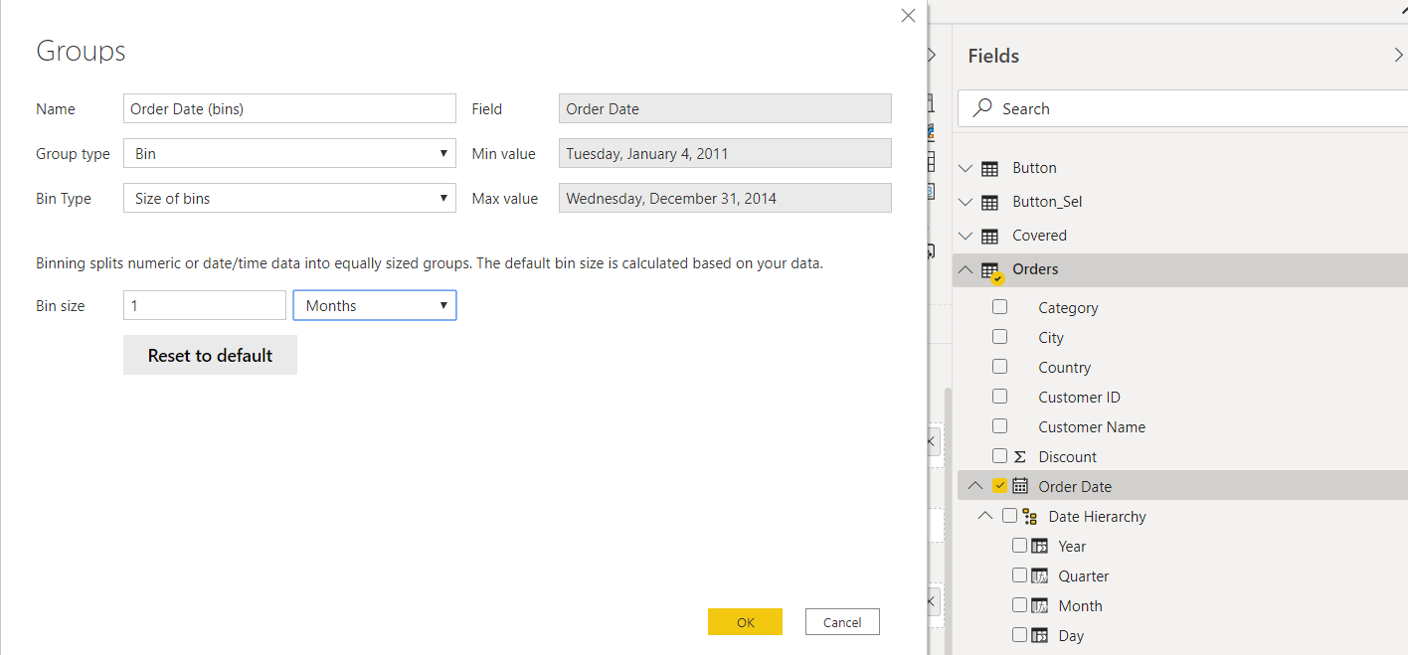This screenshot has height=655, width=1408.
Task: Click the Button_Sel table icon
Action: [x=989, y=203]
